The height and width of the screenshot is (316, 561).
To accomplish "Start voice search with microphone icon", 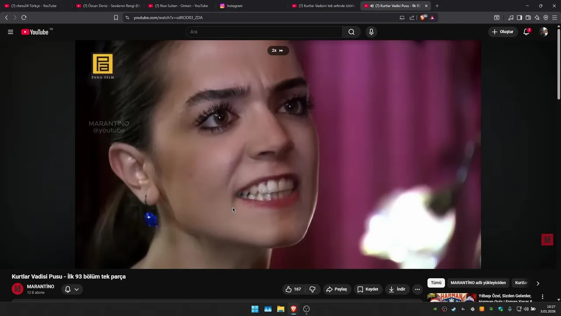I will pyautogui.click(x=371, y=32).
